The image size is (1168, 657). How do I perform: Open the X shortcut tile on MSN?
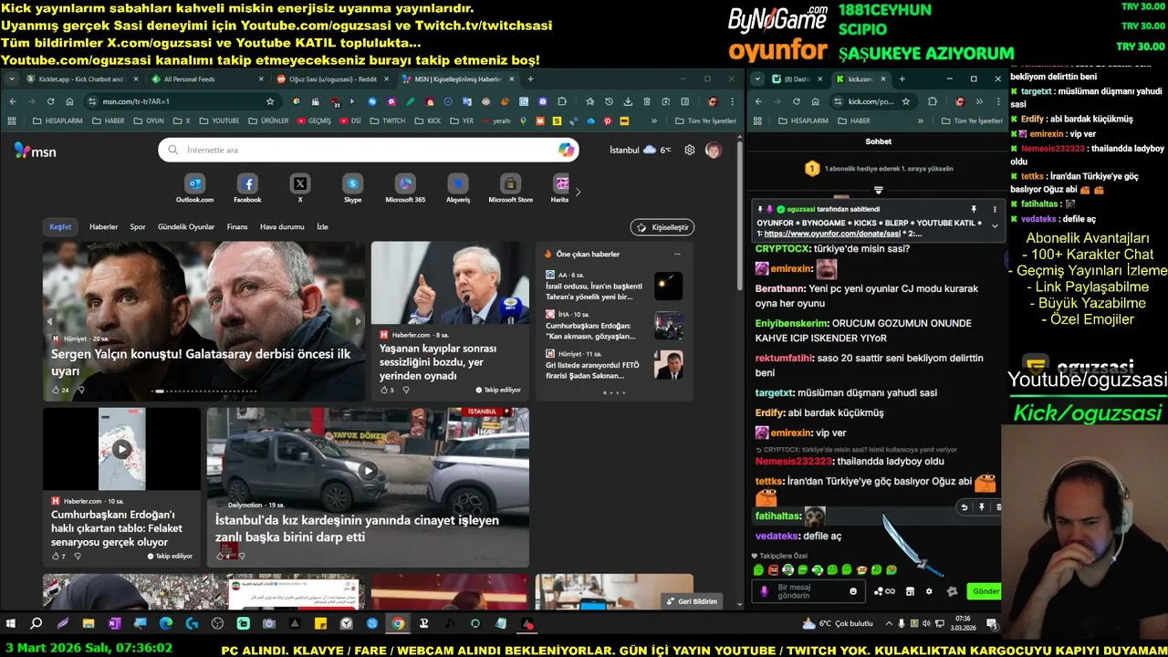[x=300, y=189]
